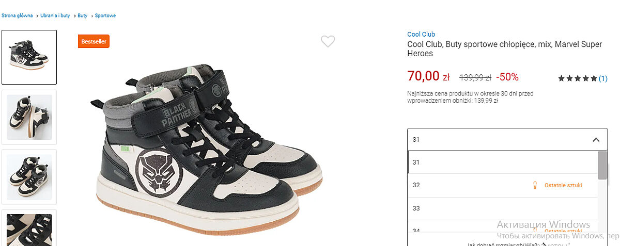Open fourth close-up laces thumbnail
The height and width of the screenshot is (246, 620).
click(29, 227)
